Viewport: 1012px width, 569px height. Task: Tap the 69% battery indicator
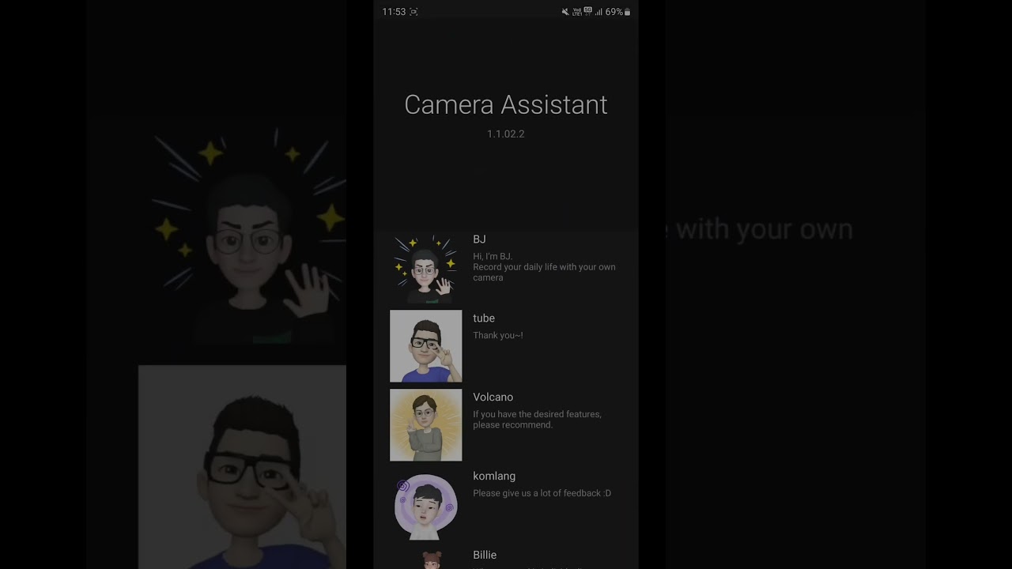tap(617, 12)
